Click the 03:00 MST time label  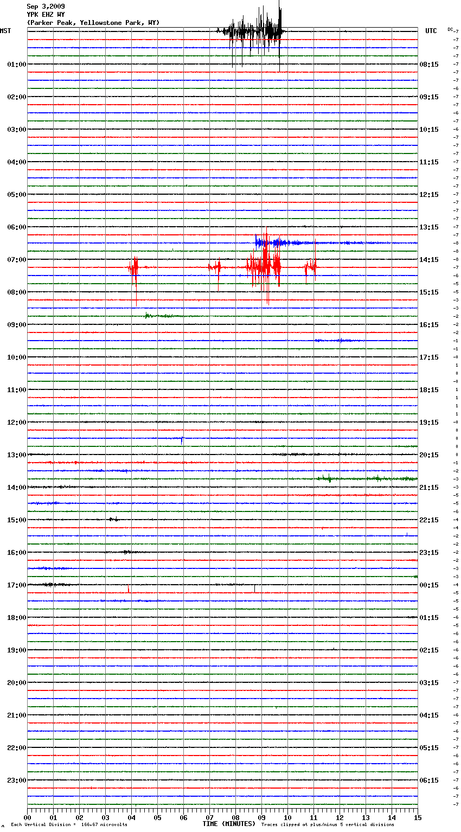(x=17, y=130)
